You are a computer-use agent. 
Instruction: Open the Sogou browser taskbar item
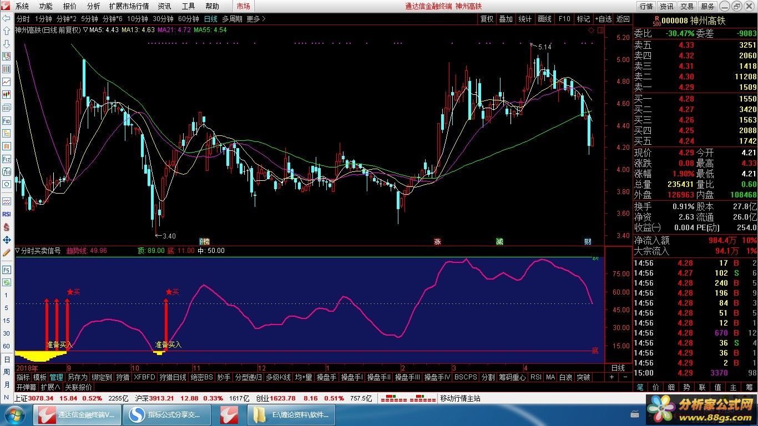pos(166,414)
